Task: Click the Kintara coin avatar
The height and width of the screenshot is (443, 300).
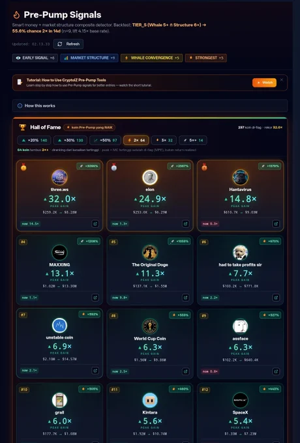Action: (150, 400)
